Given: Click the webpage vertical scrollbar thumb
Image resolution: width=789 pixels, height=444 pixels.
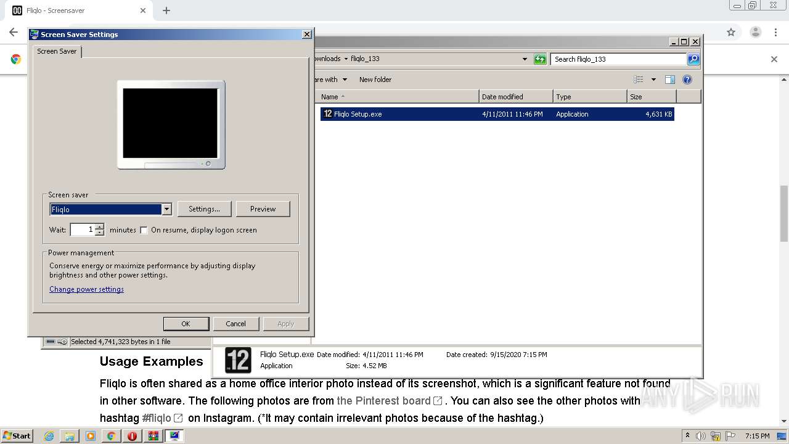Looking at the screenshot, I should pos(784,213).
